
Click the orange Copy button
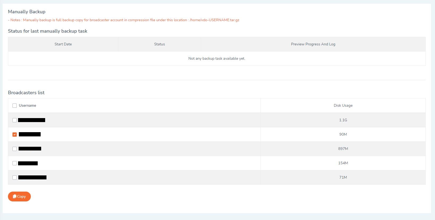point(19,196)
